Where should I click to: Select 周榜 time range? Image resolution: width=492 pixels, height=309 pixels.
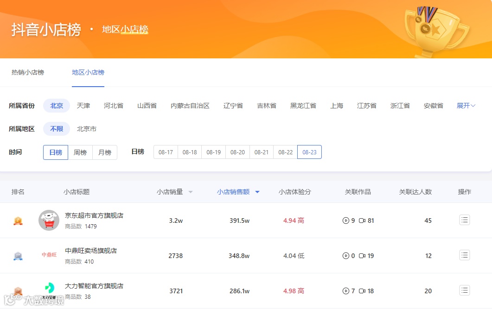tap(80, 152)
